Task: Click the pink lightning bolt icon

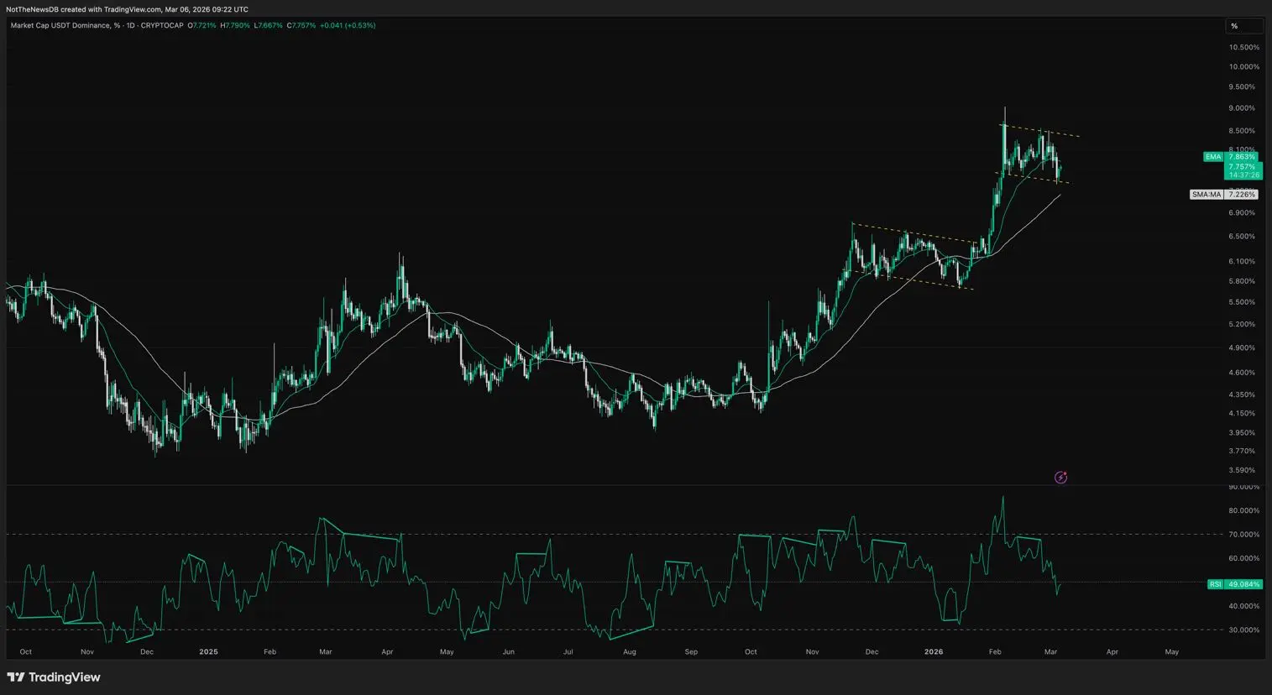Action: (1060, 478)
